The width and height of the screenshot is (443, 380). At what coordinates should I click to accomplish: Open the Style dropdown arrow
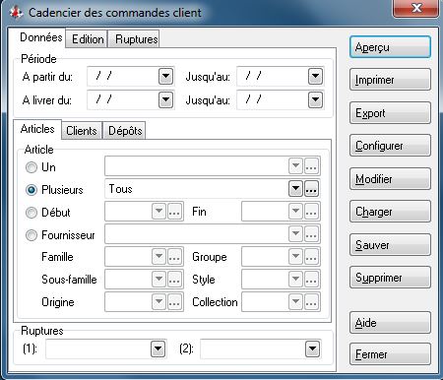pyautogui.click(x=295, y=280)
